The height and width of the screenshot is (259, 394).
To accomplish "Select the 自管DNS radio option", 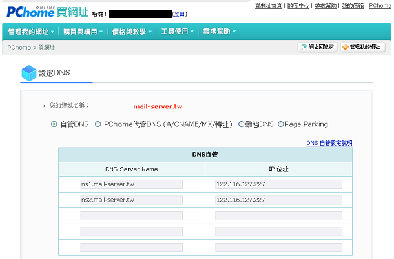I will (x=54, y=124).
